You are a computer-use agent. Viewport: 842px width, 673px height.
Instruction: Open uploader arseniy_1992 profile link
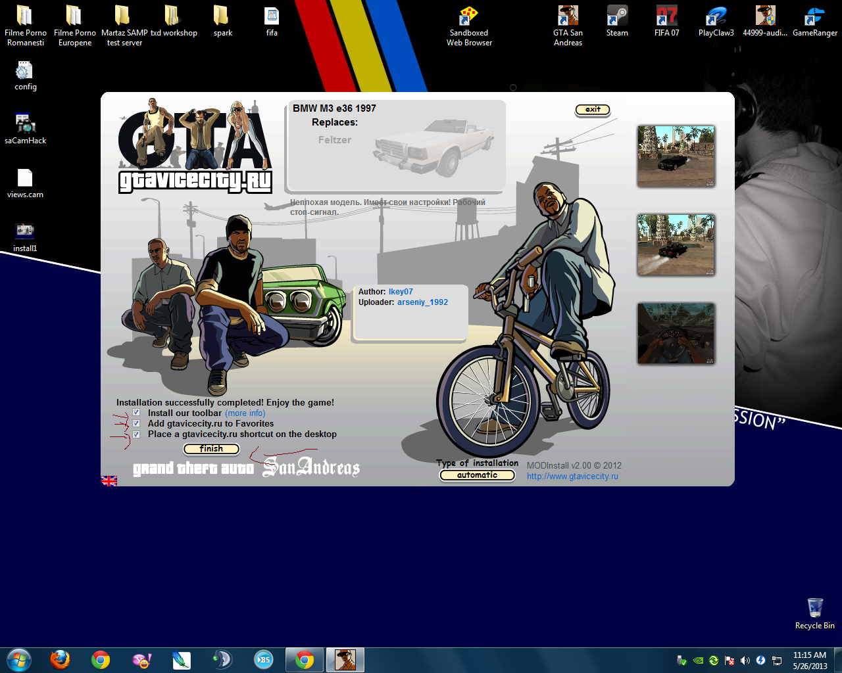[x=422, y=302]
